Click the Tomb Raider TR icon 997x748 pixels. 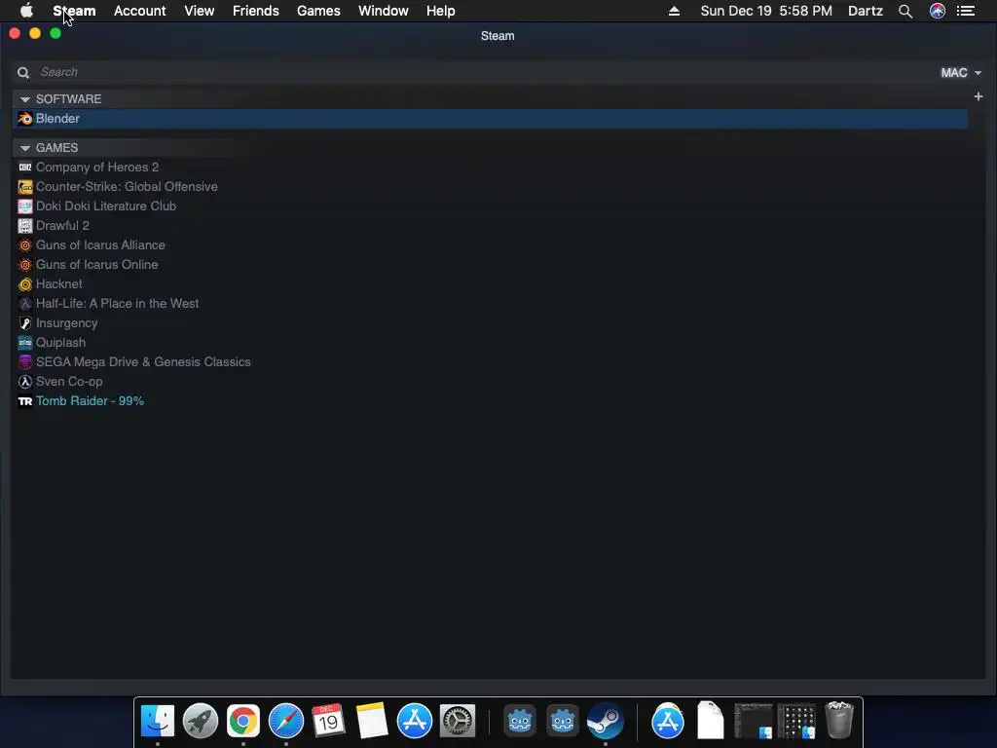click(24, 401)
